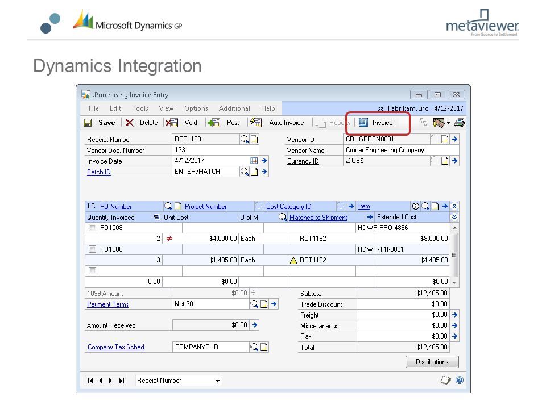Click the Project Number column link

205,207
